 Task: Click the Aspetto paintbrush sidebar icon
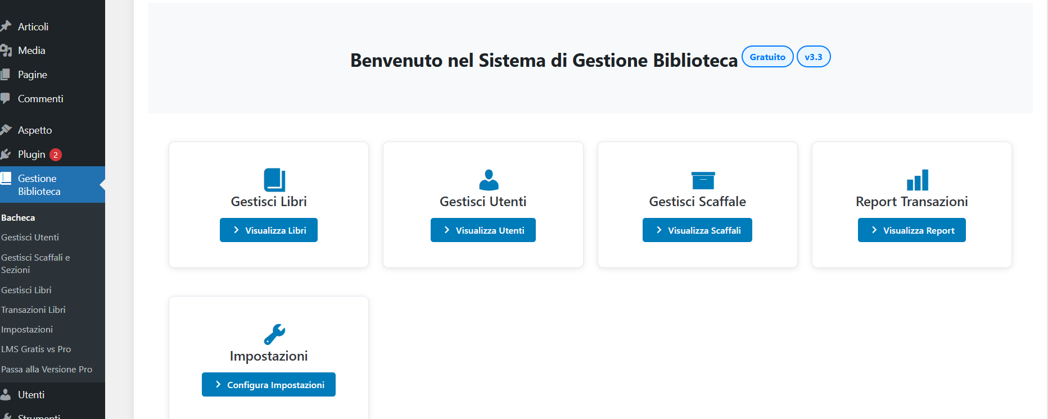[x=6, y=130]
